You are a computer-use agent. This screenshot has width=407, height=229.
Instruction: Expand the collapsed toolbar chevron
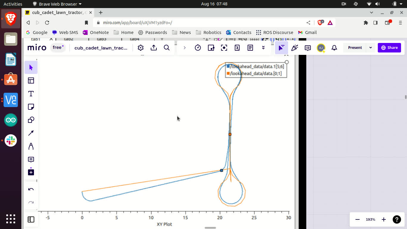pyautogui.click(x=185, y=48)
